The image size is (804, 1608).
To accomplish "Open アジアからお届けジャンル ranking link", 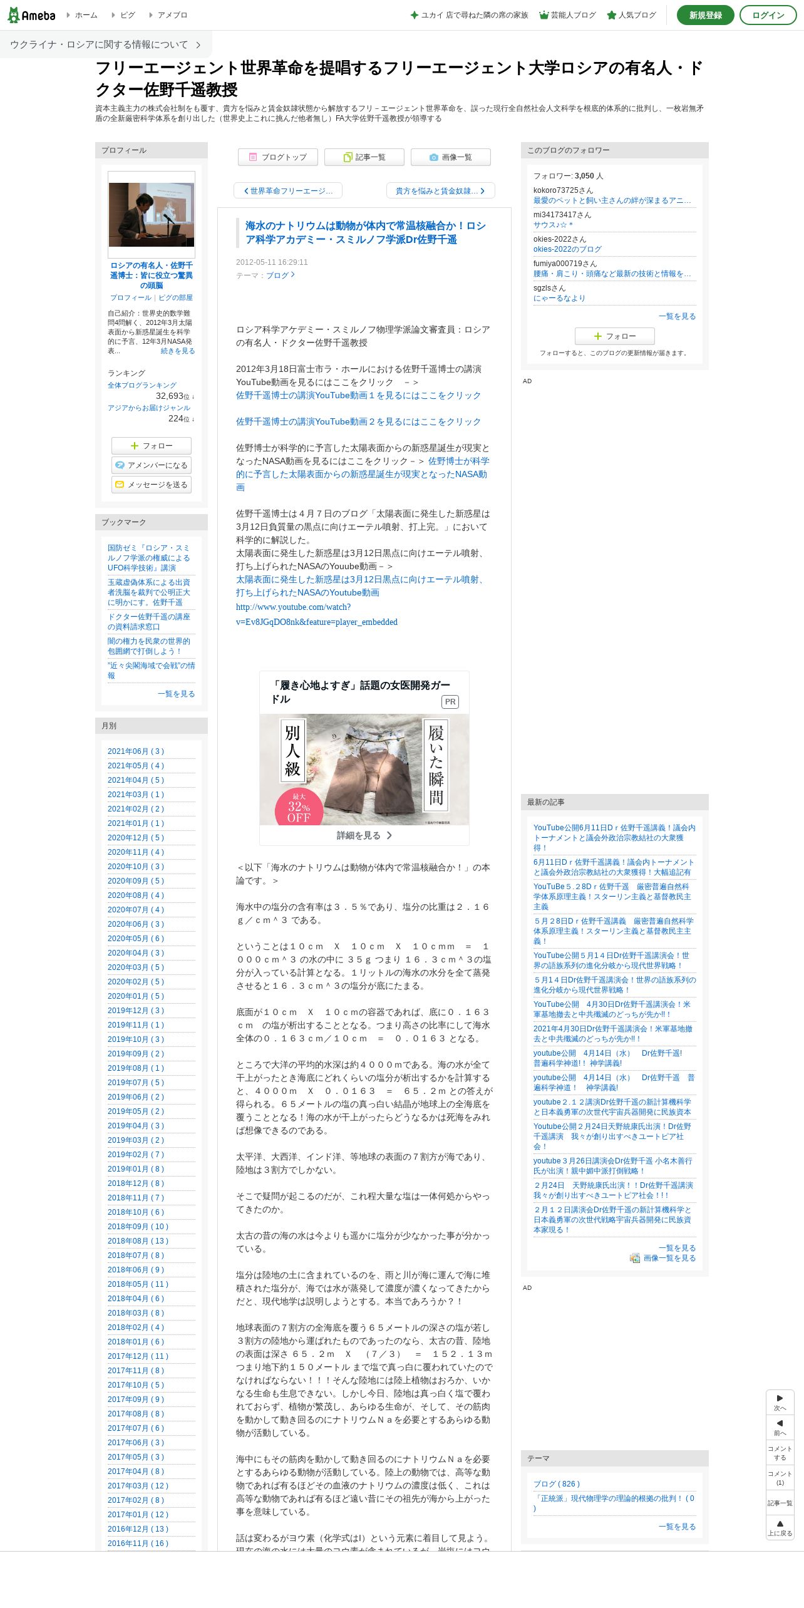I will tap(149, 408).
